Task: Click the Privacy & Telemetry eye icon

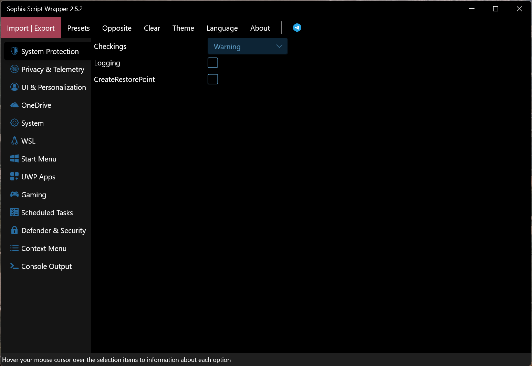Action: click(14, 69)
